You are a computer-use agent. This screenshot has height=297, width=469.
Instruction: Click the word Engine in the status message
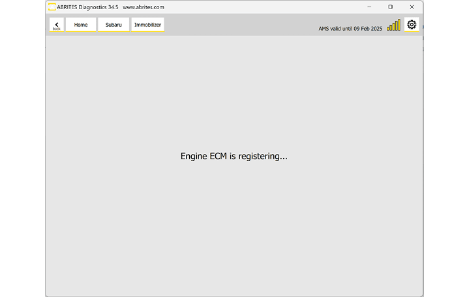point(194,157)
